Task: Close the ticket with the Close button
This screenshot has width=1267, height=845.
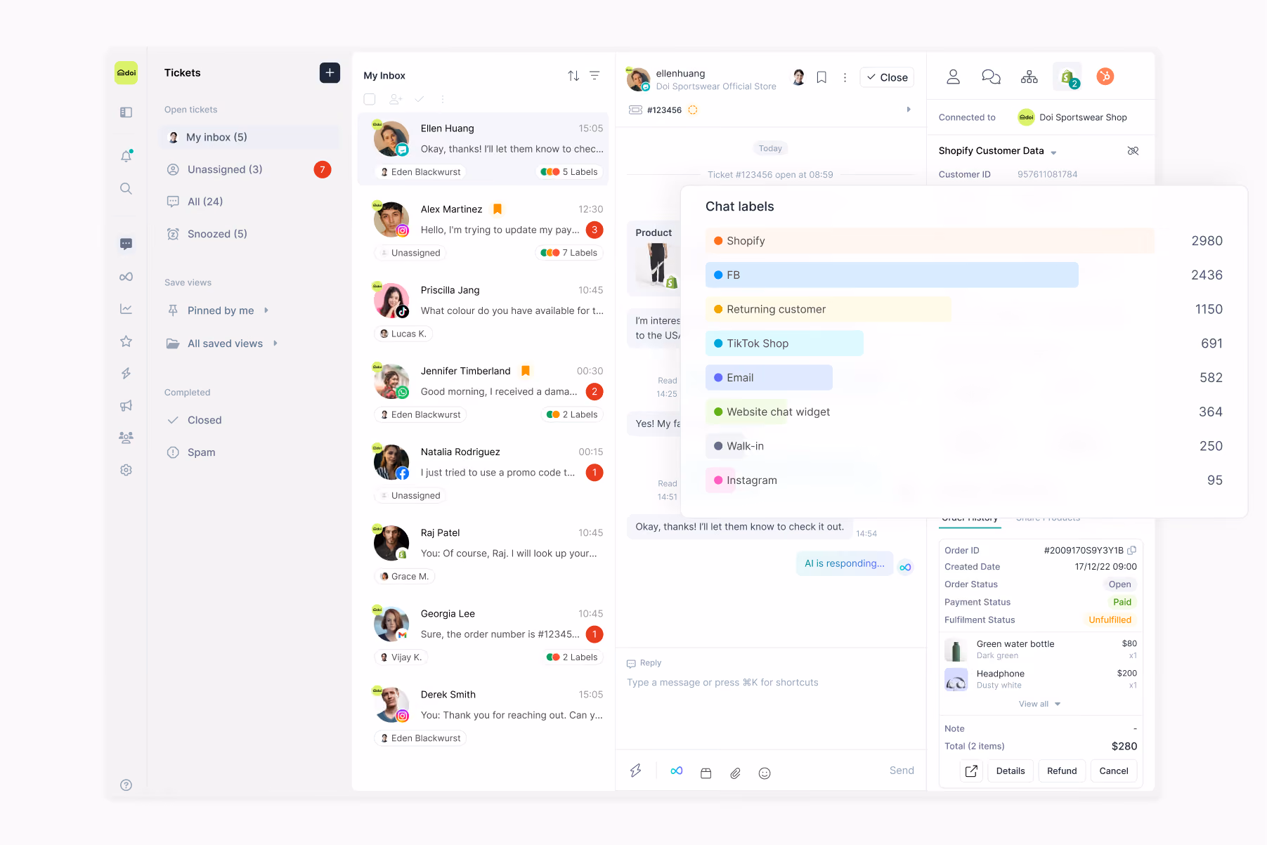Action: tap(887, 77)
